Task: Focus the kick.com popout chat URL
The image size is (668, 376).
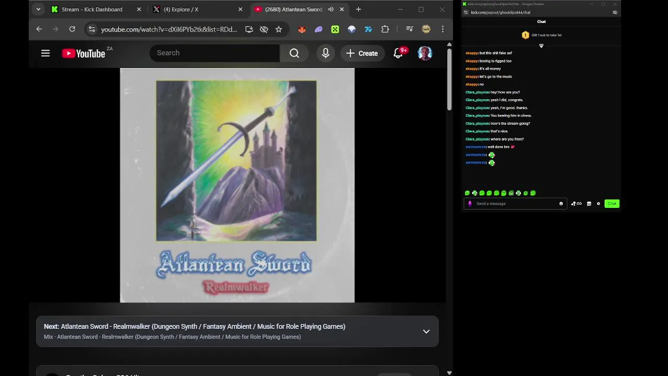Action: pyautogui.click(x=500, y=13)
